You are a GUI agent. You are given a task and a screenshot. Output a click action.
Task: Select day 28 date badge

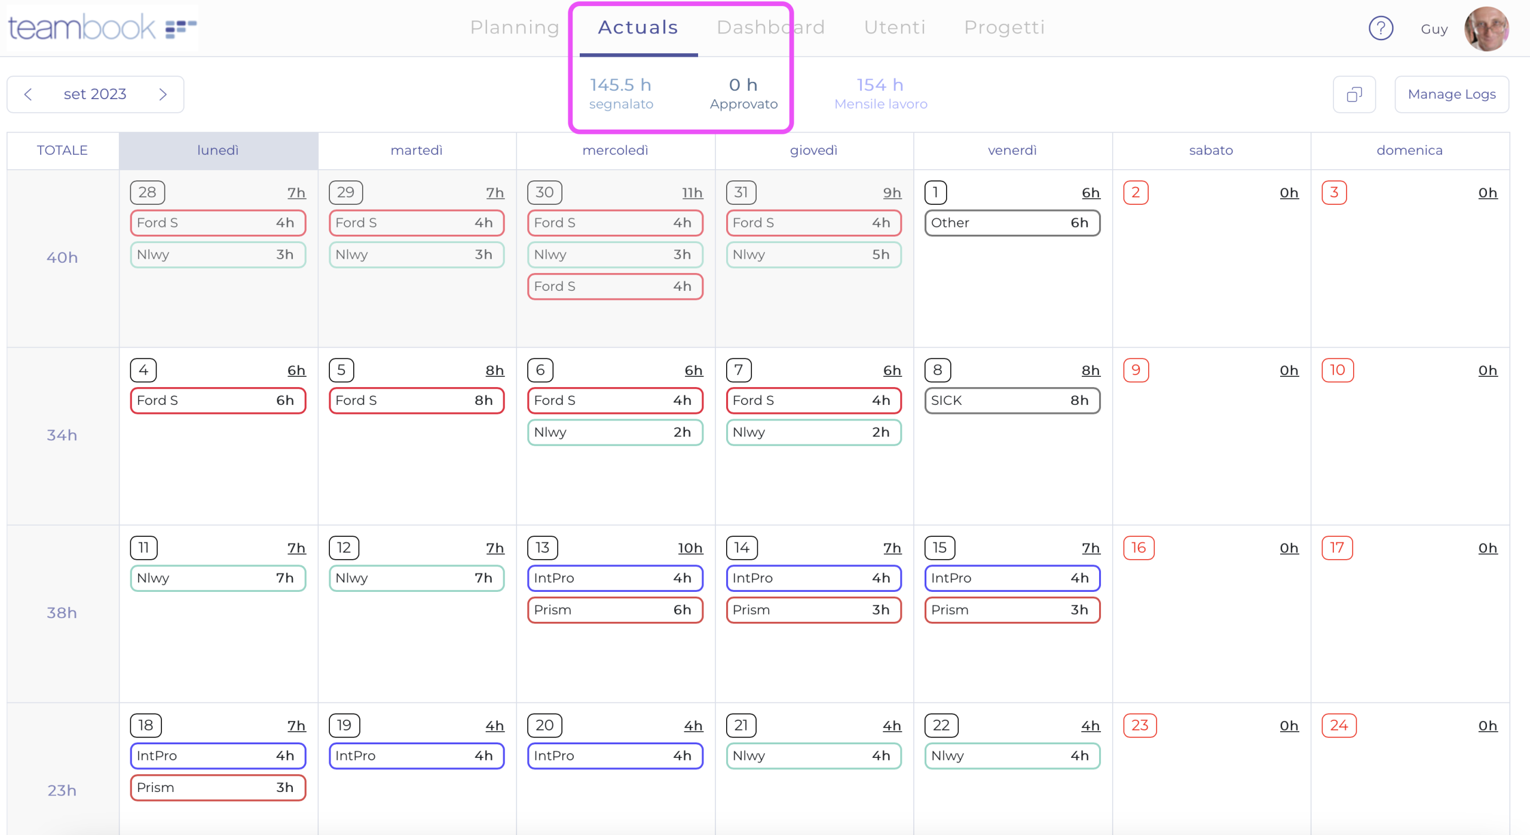click(x=147, y=192)
